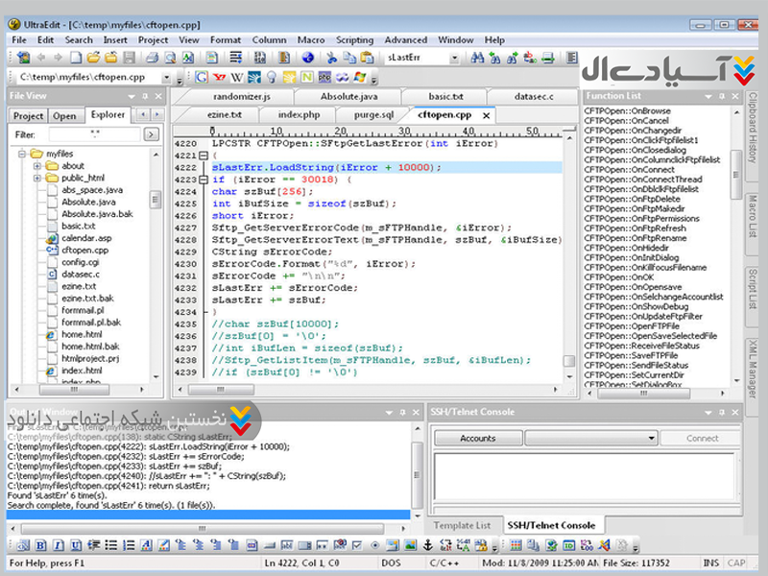Collapse code fold at line 4223
The image size is (768, 576).
pyautogui.click(x=204, y=180)
